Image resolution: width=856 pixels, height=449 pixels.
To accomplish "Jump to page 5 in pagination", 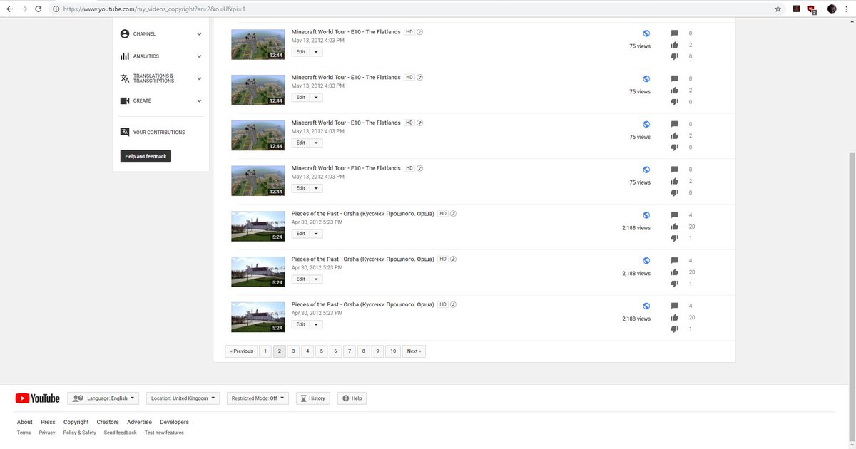I will [x=321, y=351].
